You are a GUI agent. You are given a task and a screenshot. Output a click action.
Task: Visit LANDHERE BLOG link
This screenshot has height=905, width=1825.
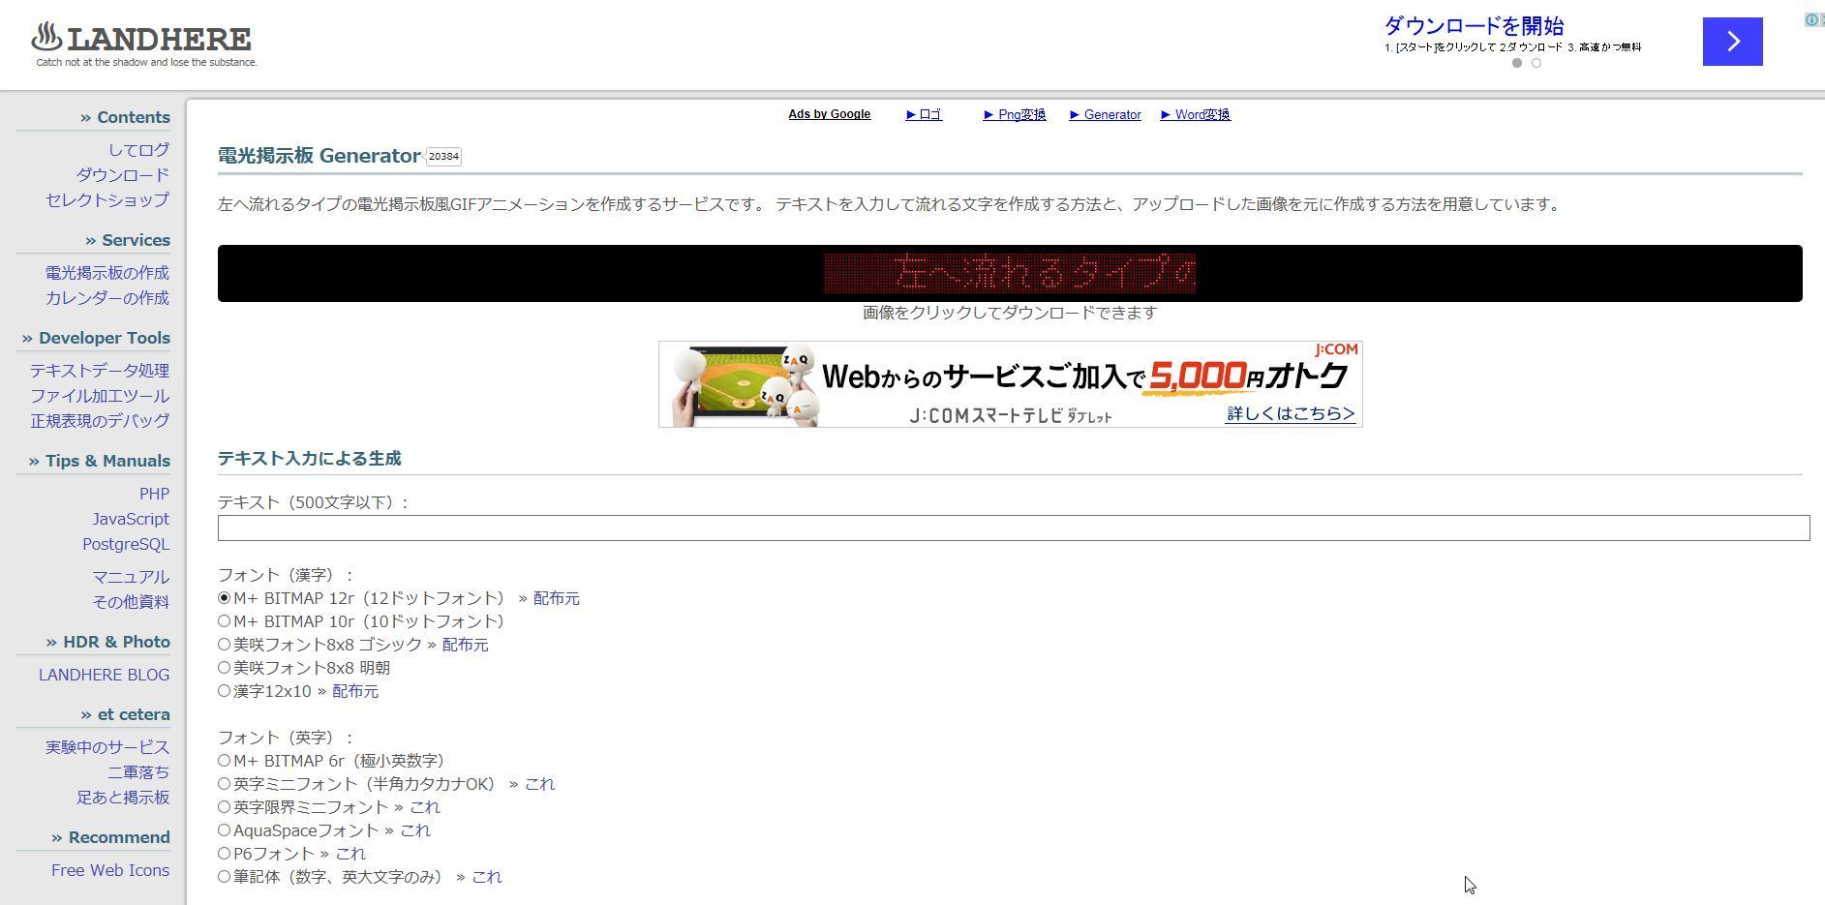click(x=105, y=675)
